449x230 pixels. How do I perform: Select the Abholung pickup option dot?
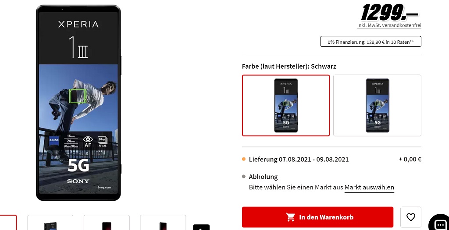(x=244, y=177)
